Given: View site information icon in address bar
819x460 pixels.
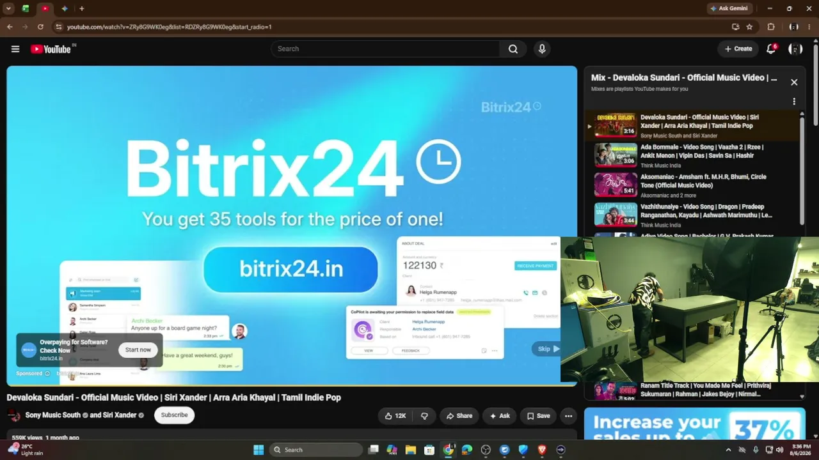Looking at the screenshot, I should (58, 27).
